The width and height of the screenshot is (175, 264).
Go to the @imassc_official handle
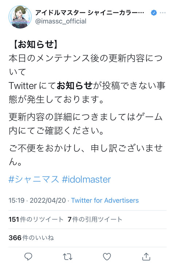pyautogui.click(x=61, y=22)
